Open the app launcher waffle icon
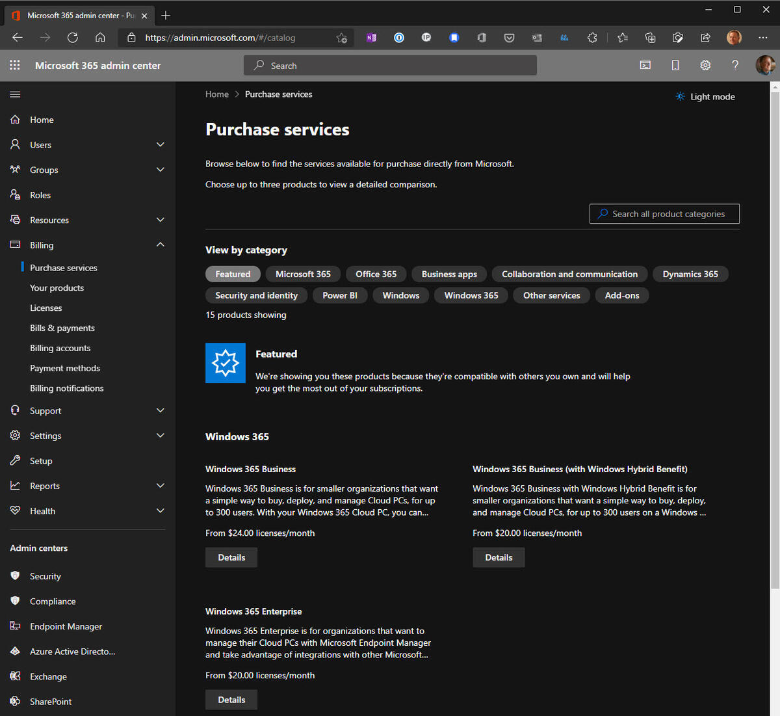The width and height of the screenshot is (780, 716). (15, 65)
